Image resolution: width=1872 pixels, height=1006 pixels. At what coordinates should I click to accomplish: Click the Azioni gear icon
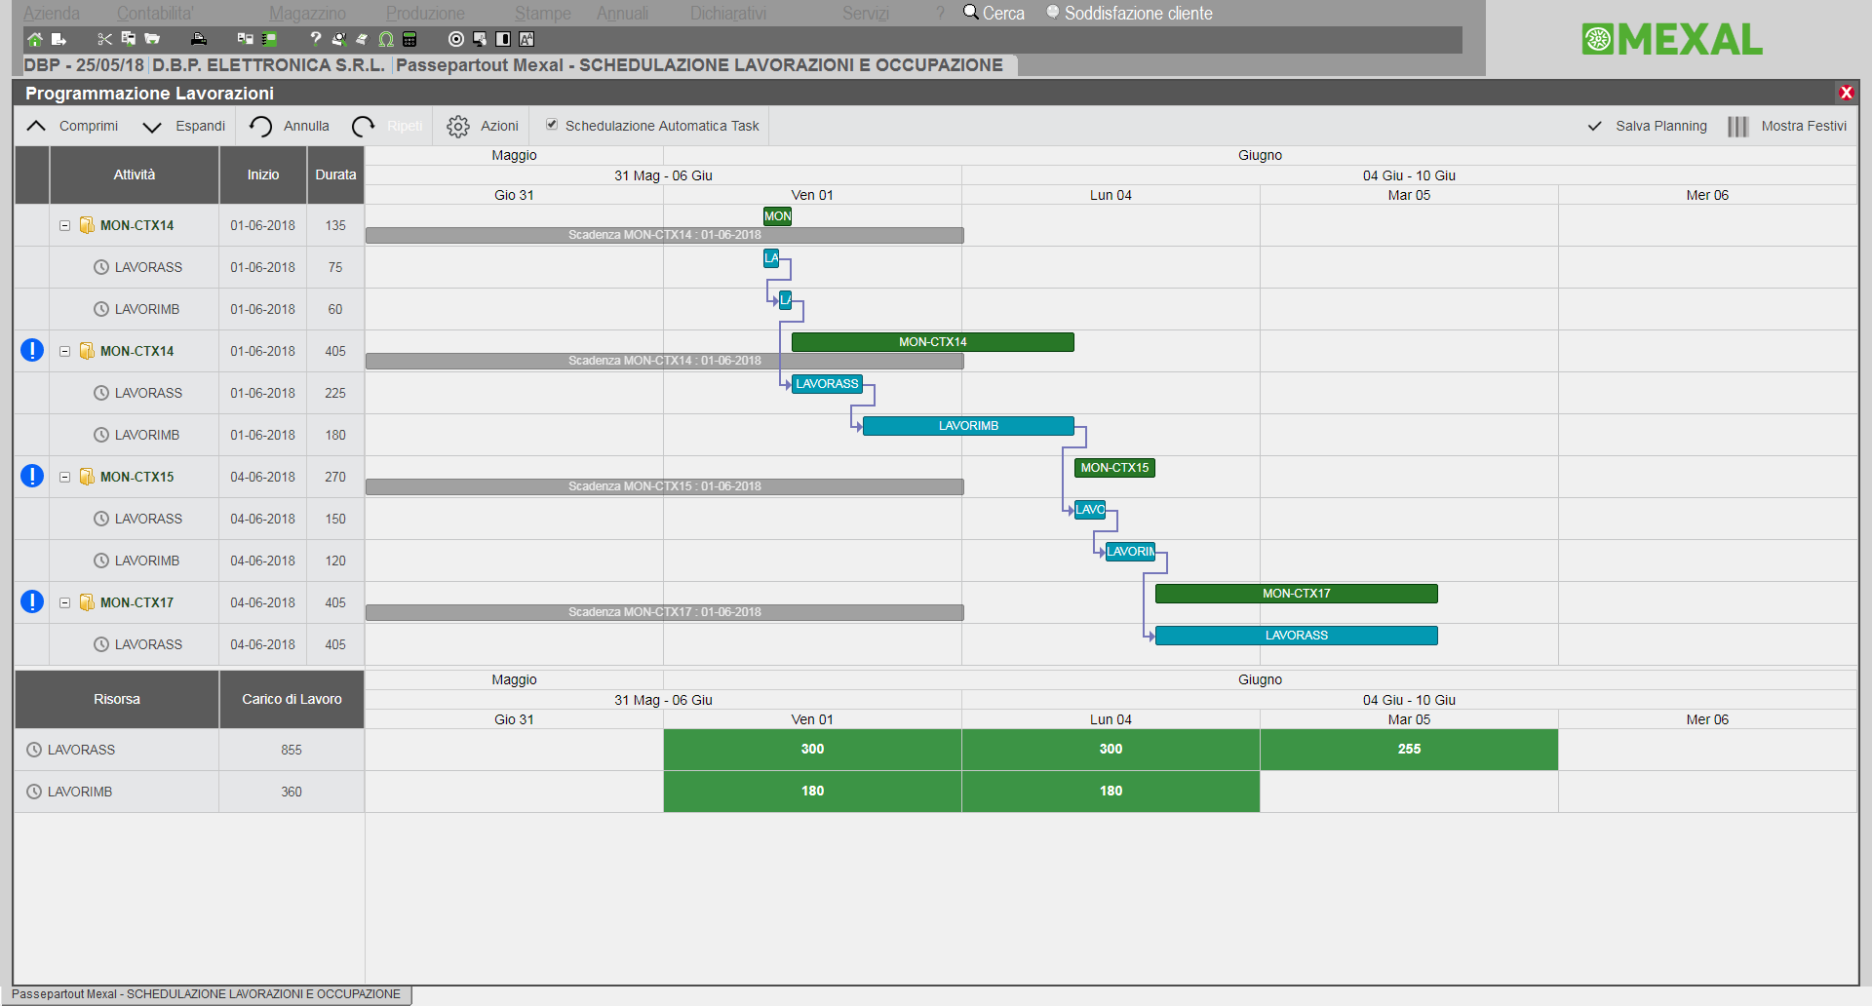457,127
